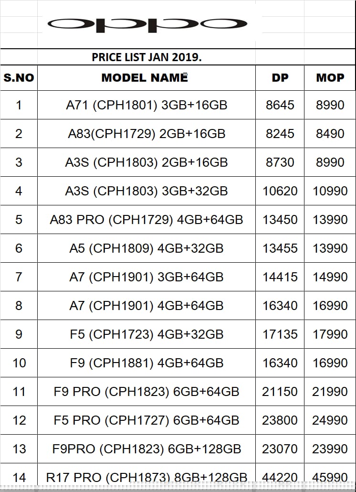356x492 pixels.
Task: Click the DP value 8730
Action: 280,162
